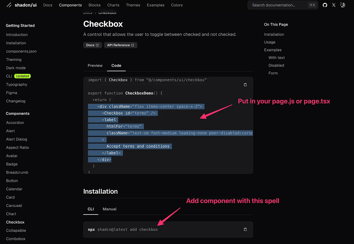
Task: Click the shadcn/ui logo
Action: tap(21, 5)
